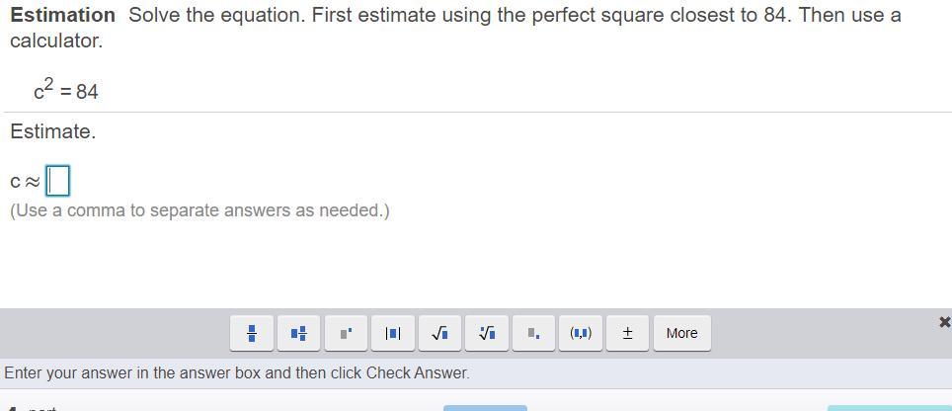
Task: Click the partially visible blue button at bottom
Action: [x=485, y=407]
